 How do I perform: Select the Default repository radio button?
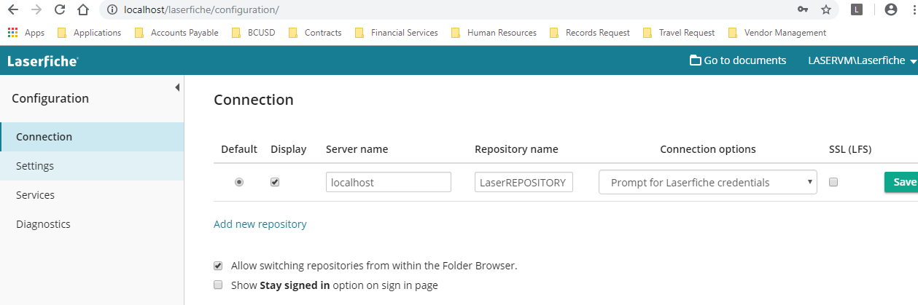click(239, 182)
